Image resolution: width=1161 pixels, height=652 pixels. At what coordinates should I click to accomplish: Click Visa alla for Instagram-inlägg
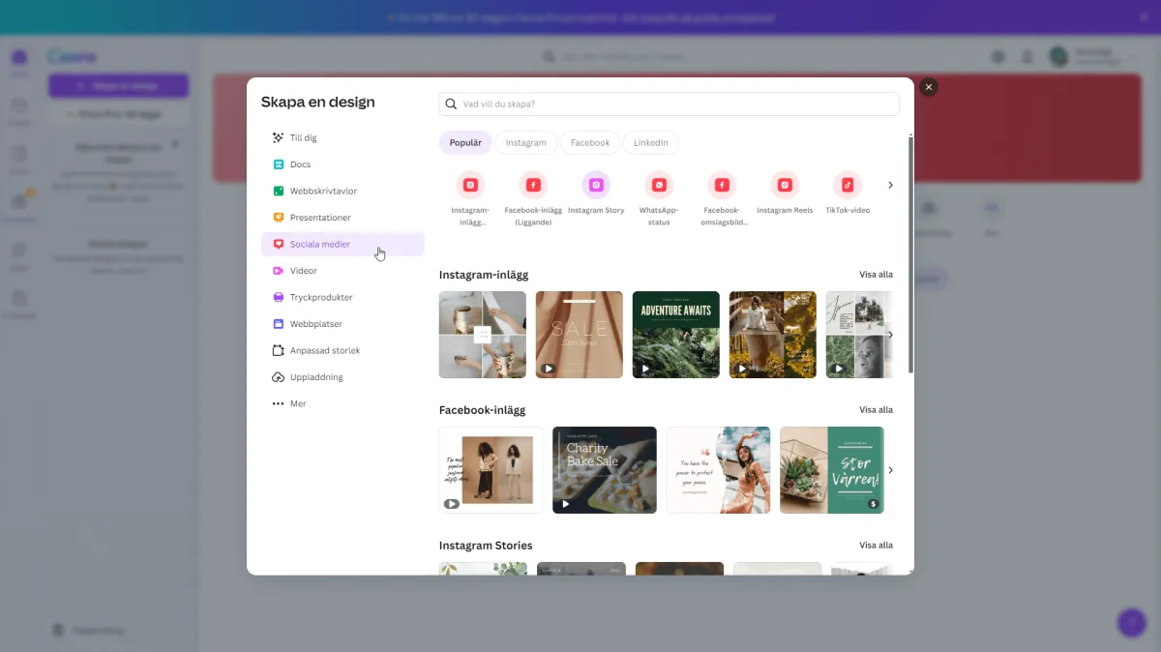coord(876,275)
